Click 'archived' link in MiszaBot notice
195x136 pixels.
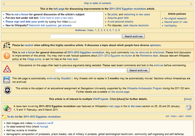(x=52, y=79)
